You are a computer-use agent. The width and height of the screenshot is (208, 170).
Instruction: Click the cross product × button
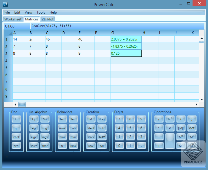(170, 128)
